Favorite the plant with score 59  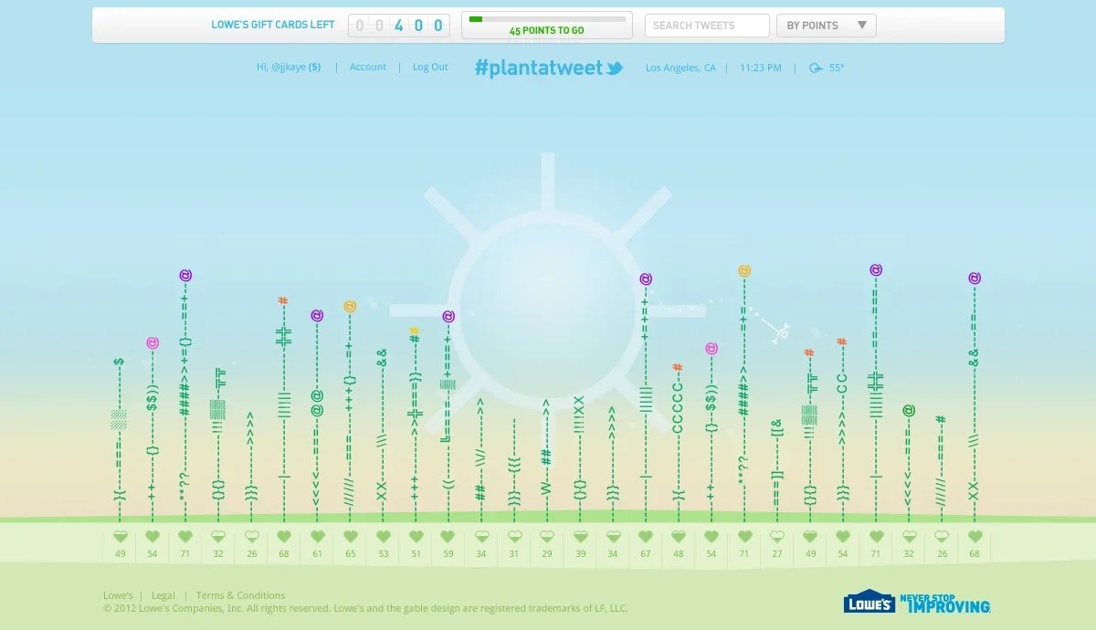click(448, 537)
